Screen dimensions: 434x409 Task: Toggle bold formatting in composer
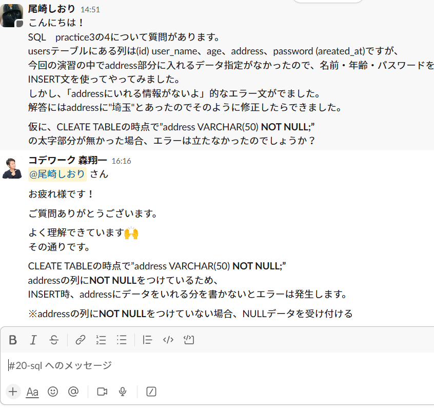[13, 340]
